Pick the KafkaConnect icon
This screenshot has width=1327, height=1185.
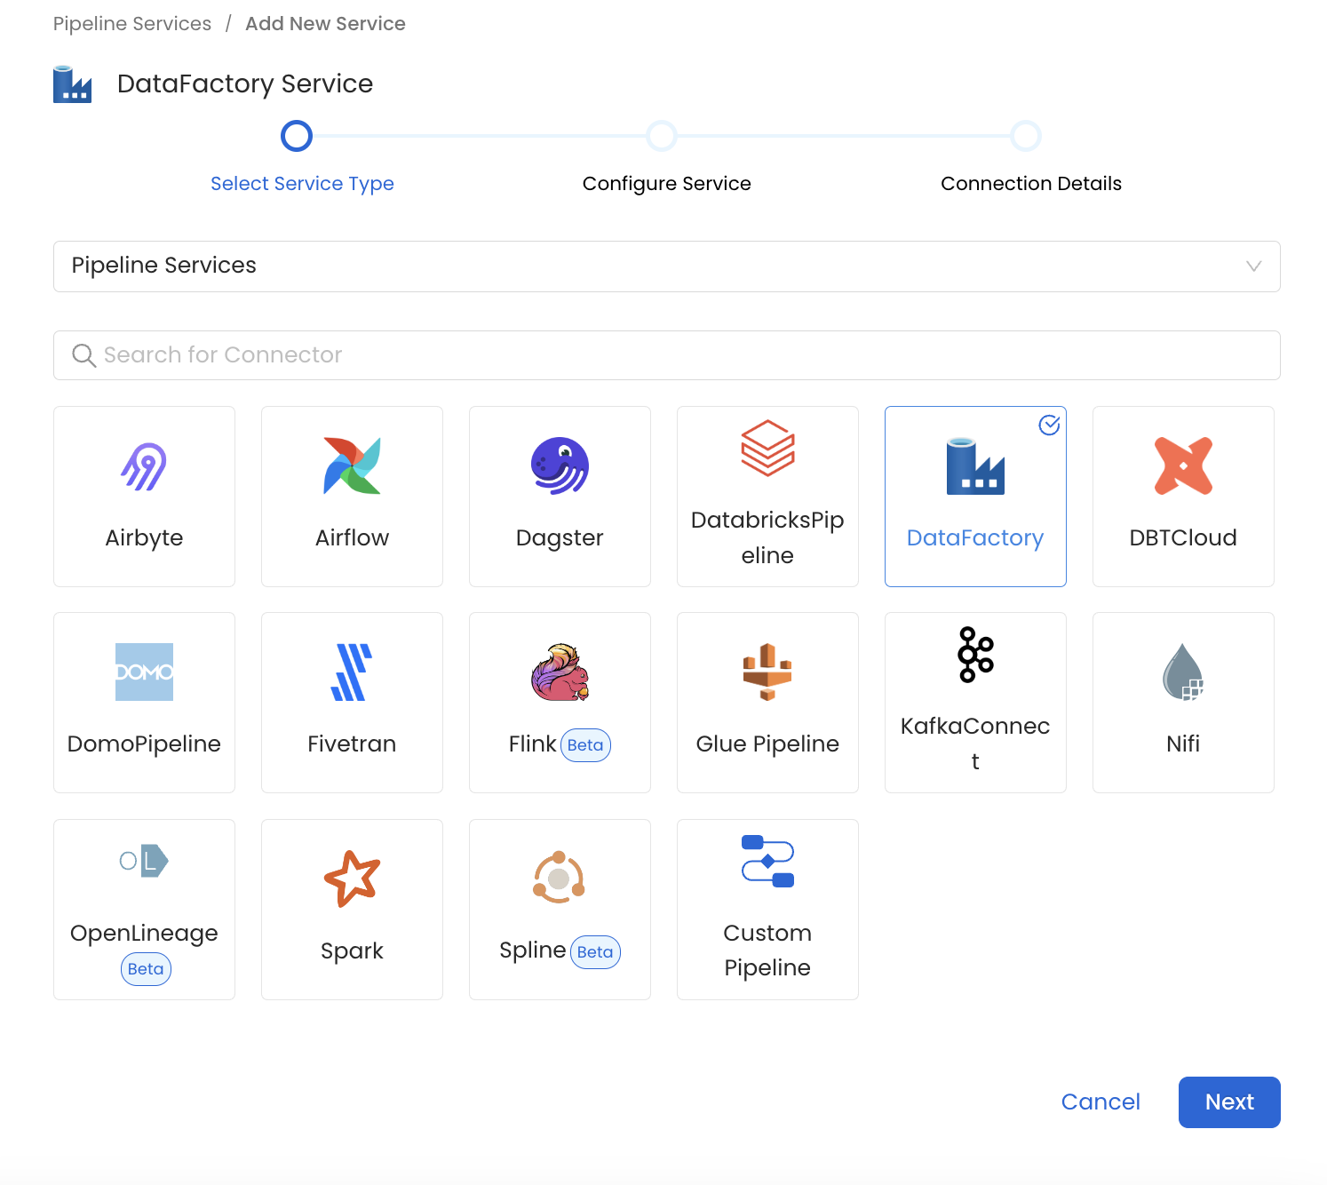click(975, 655)
